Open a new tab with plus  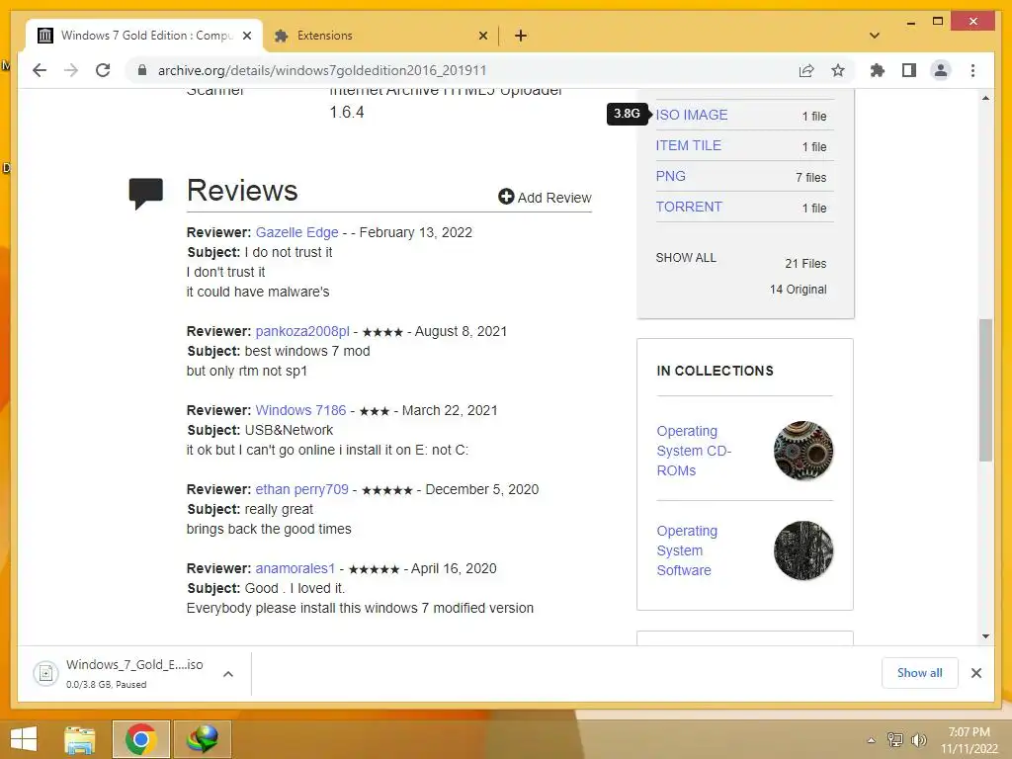coord(521,36)
